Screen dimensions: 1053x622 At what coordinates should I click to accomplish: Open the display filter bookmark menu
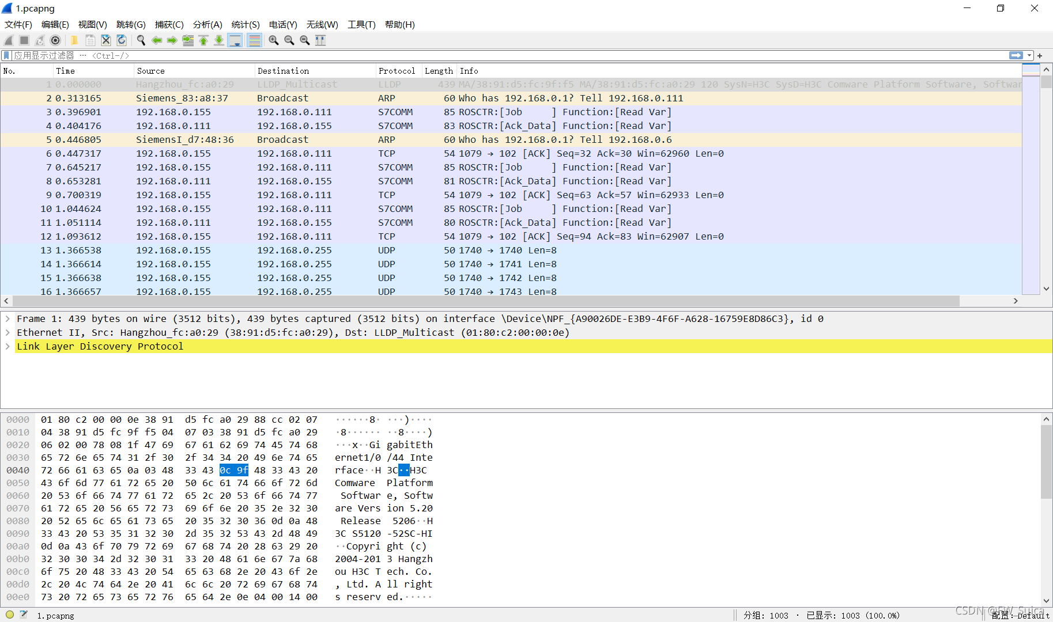[6, 56]
